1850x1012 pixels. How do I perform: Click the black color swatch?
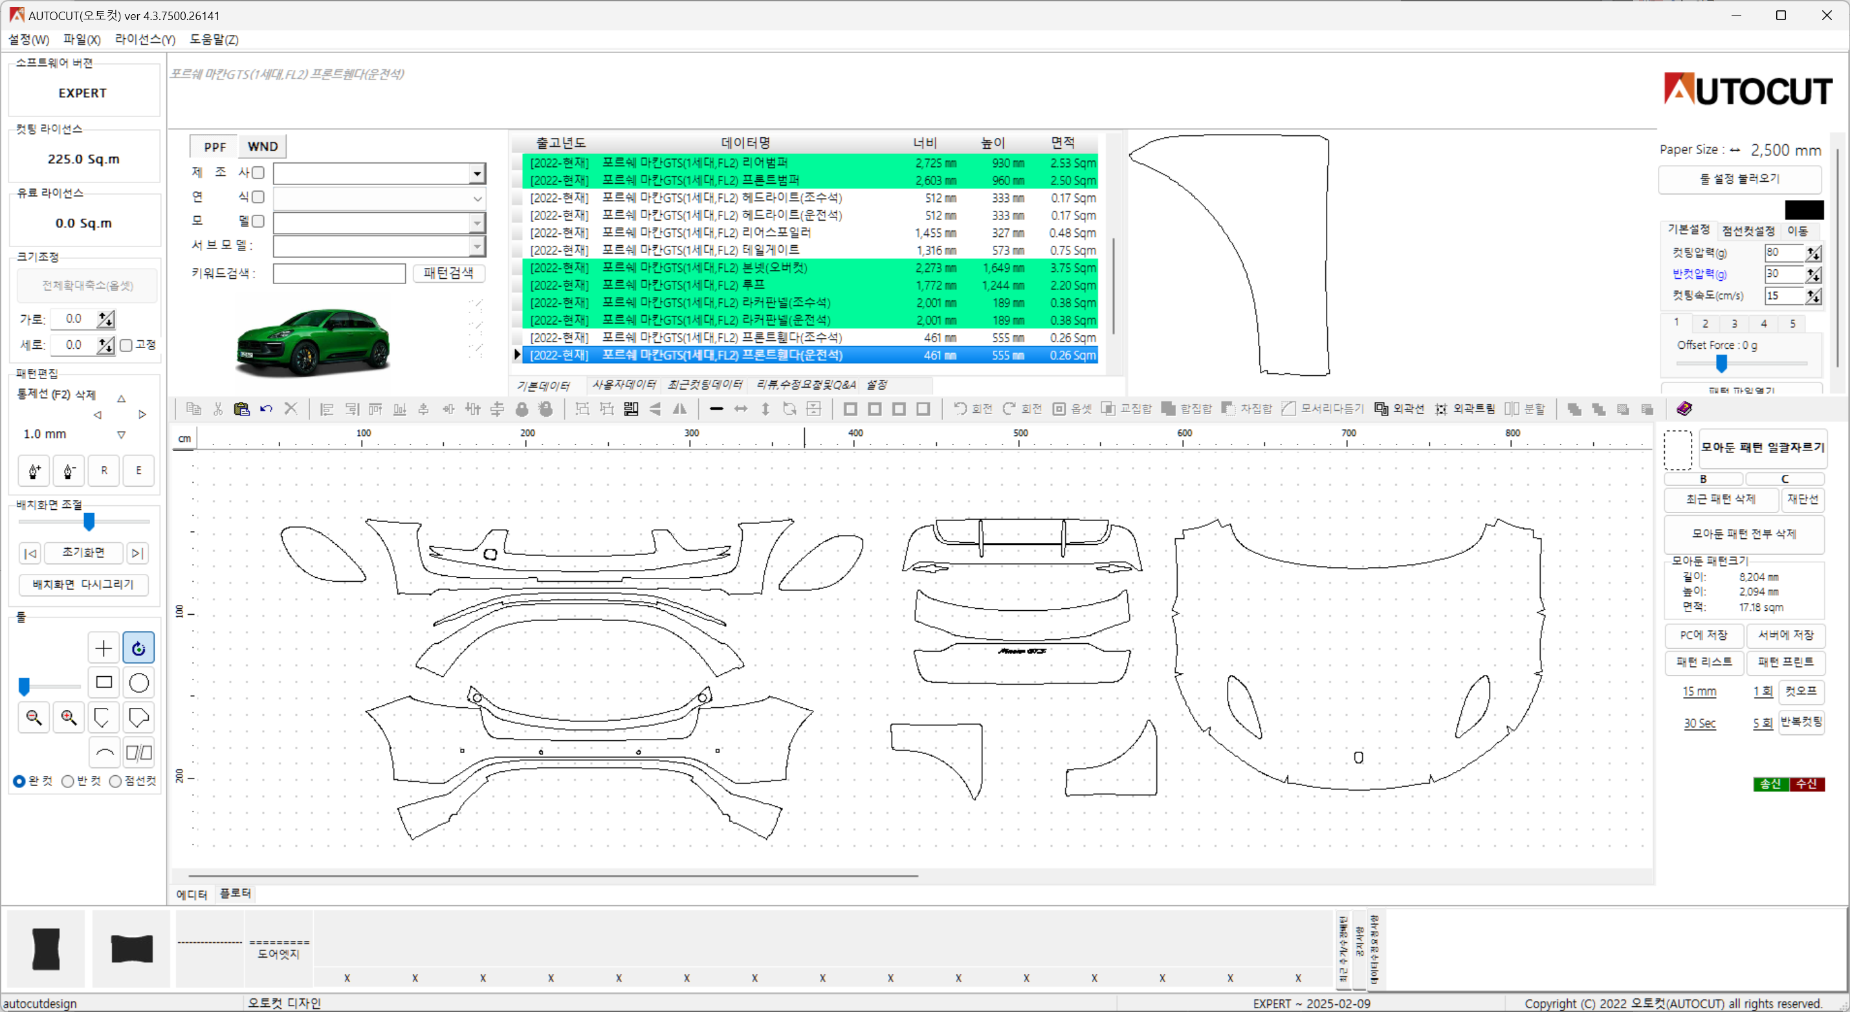pos(1804,210)
